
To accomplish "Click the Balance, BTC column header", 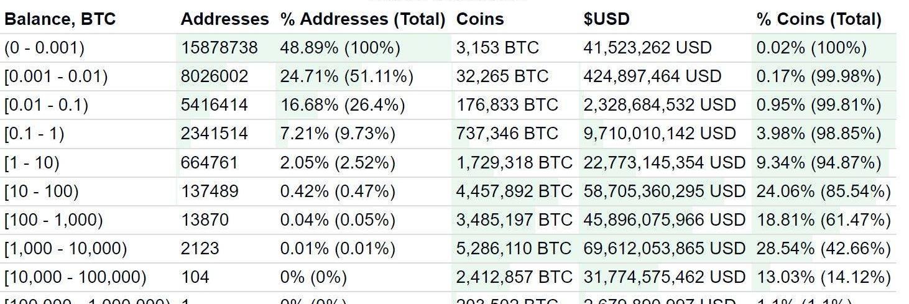I will [x=60, y=19].
